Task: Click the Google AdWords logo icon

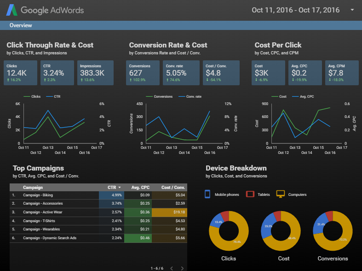Action: pos(12,10)
